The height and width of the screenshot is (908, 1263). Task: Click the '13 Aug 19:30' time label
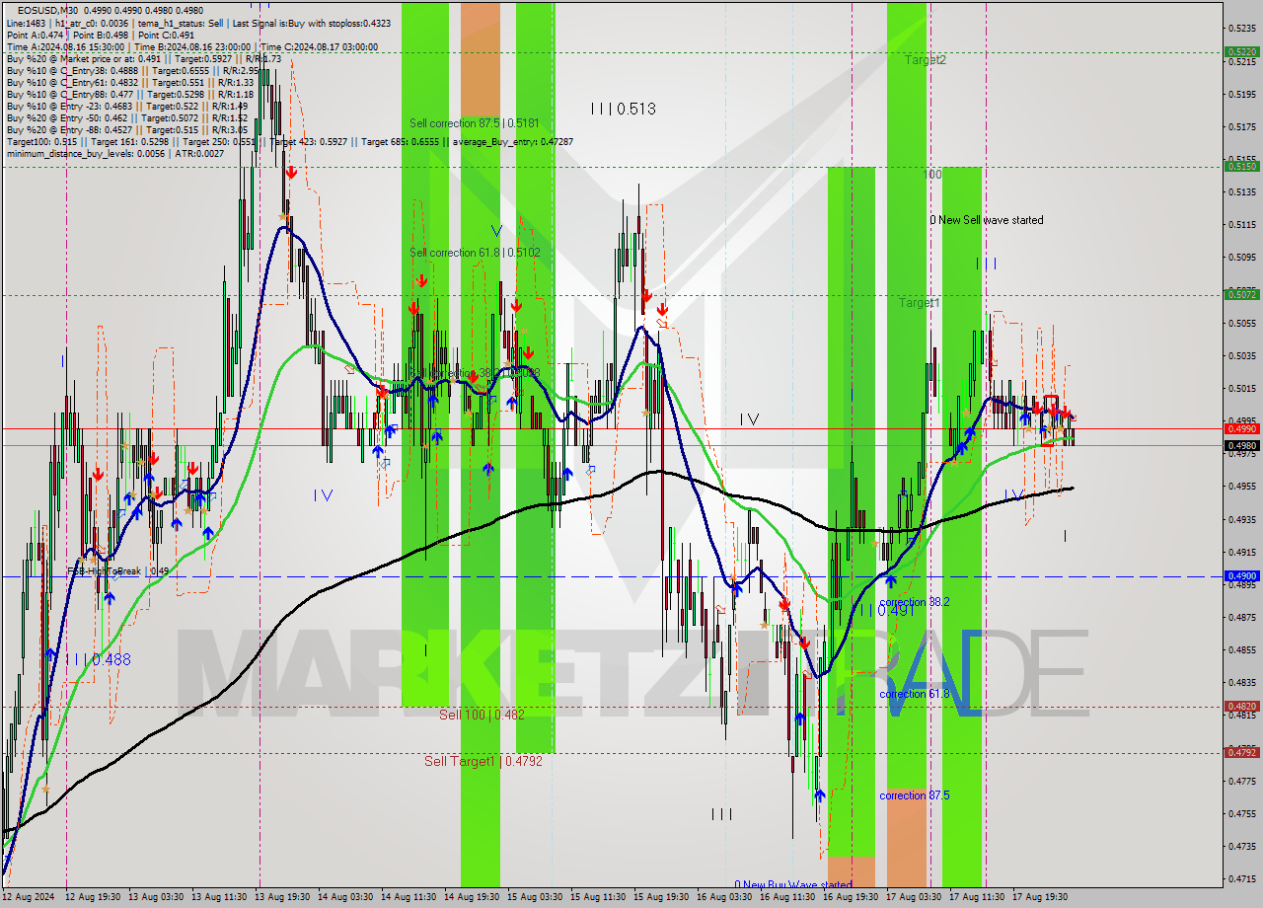click(x=283, y=896)
